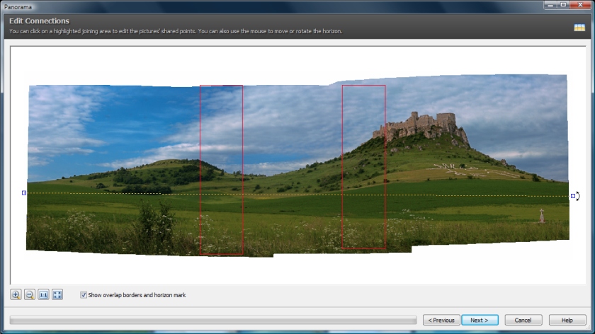Go back with the Previous button
595x334 pixels.
tap(441, 320)
